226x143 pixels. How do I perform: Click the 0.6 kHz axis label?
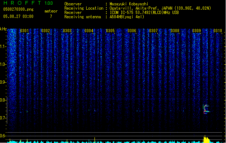tap(3, 136)
